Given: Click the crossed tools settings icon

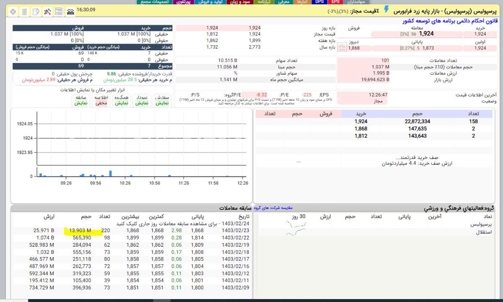Looking at the screenshot, I should (x=47, y=11).
